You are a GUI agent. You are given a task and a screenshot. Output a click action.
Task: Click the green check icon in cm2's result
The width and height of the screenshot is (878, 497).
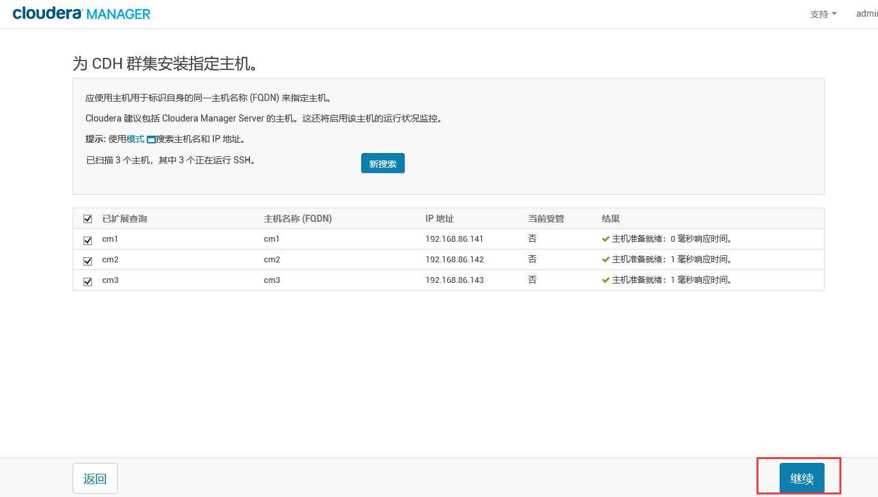point(605,260)
